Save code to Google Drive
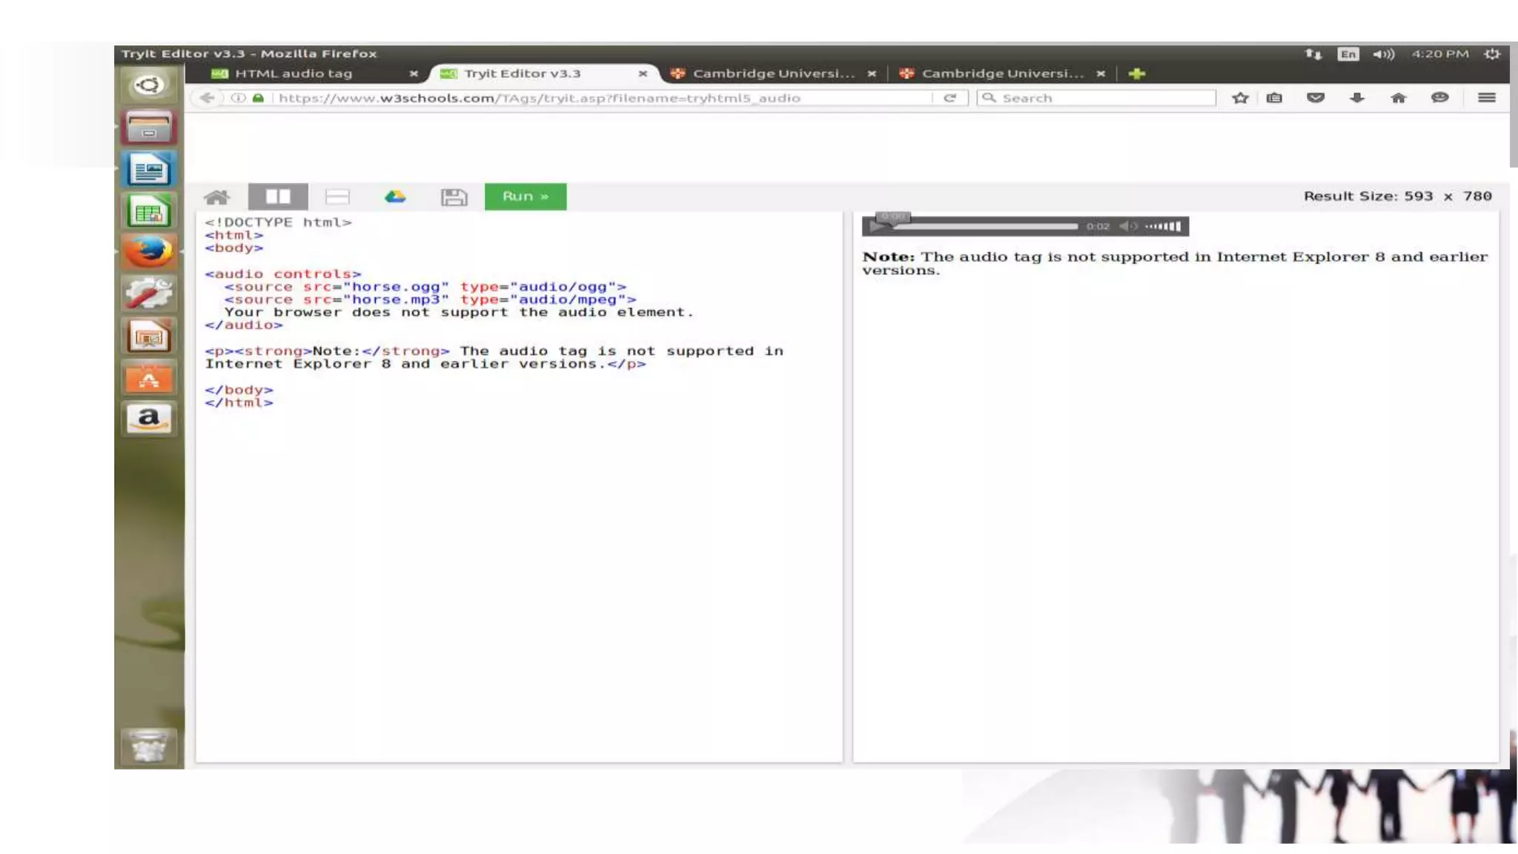Image resolution: width=1518 pixels, height=854 pixels. 395,196
